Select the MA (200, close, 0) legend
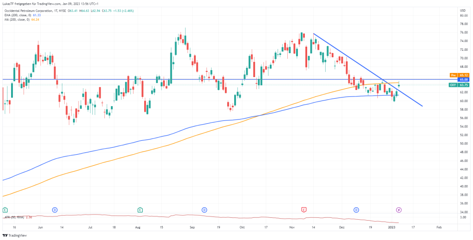Viewport: 473px width, 240px height. pos(21,19)
